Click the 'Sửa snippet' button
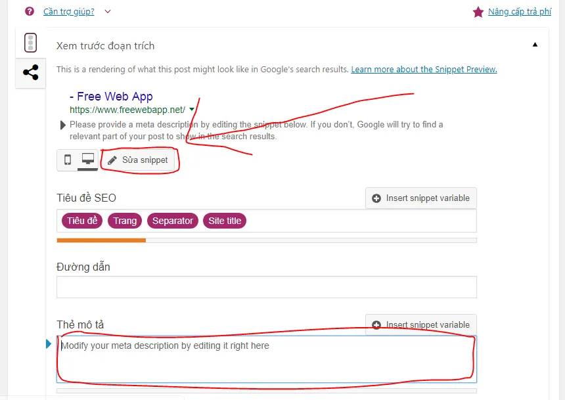The height and width of the screenshot is (400, 565). (138, 160)
